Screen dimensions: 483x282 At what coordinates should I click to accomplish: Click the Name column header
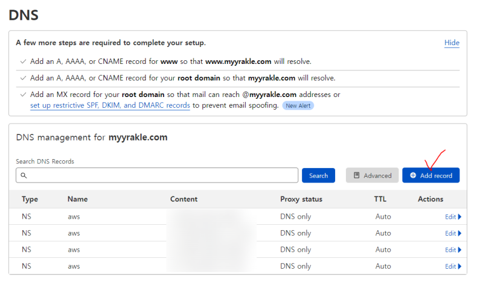pos(78,199)
